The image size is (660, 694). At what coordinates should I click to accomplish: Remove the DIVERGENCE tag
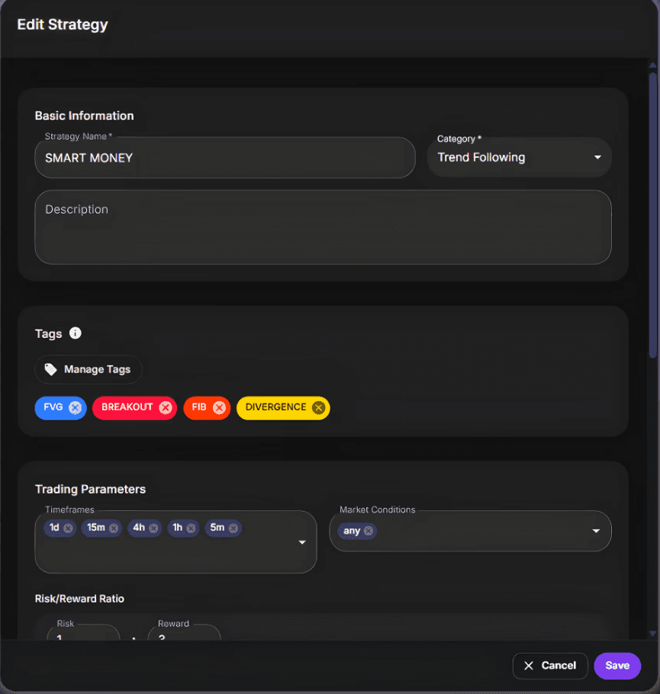(x=318, y=407)
